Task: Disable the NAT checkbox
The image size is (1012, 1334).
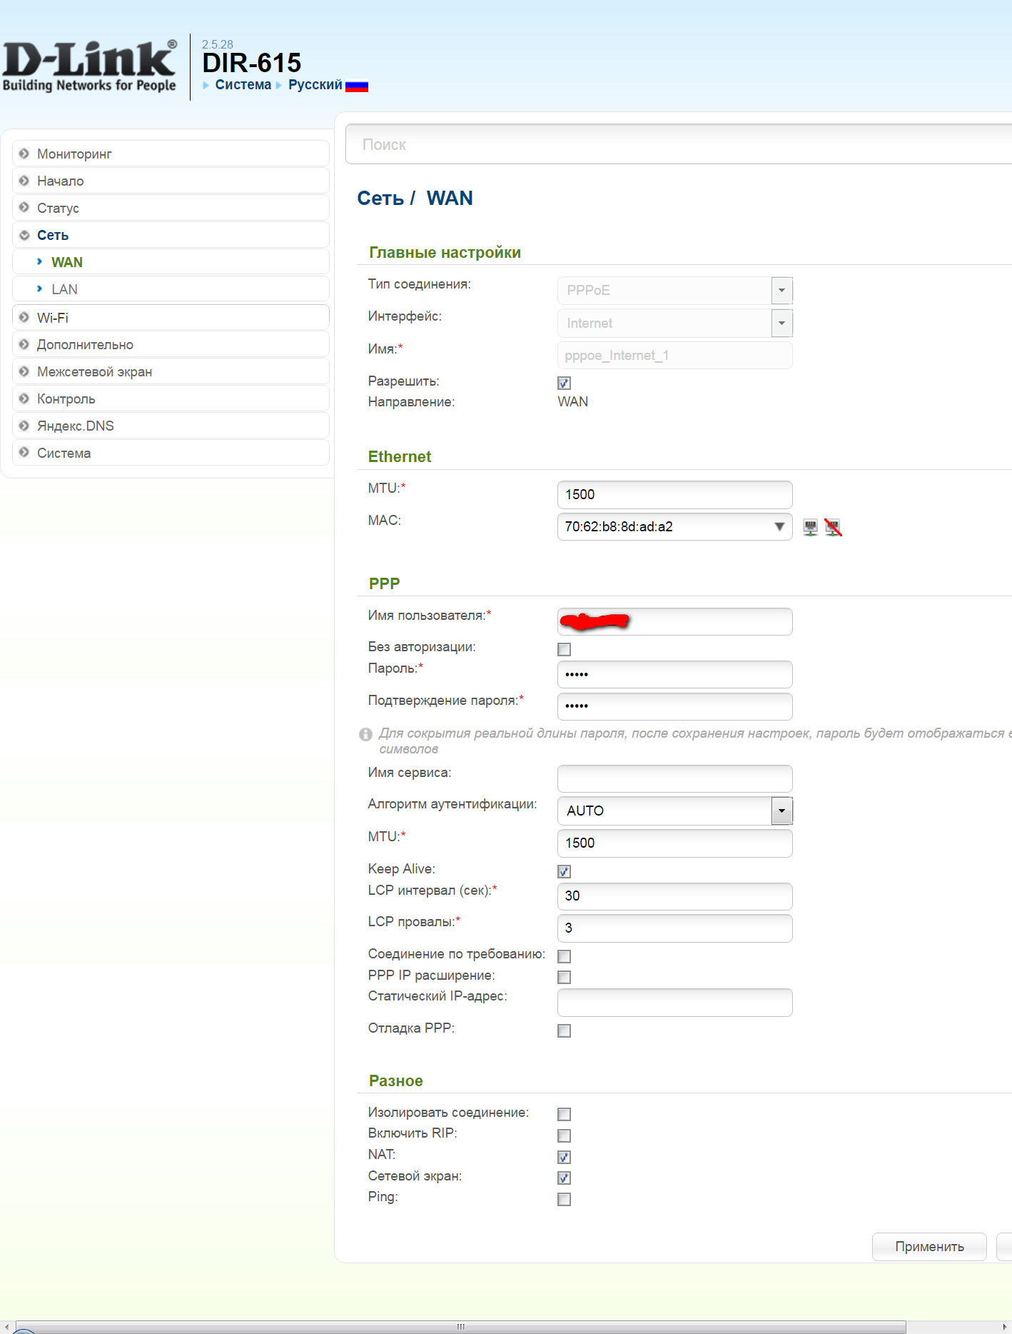Action: click(x=564, y=1157)
